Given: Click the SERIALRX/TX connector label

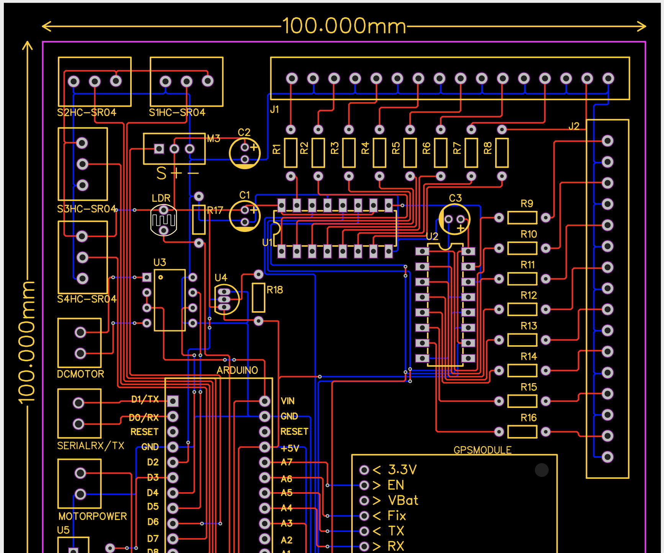Looking at the screenshot, I should tap(90, 446).
